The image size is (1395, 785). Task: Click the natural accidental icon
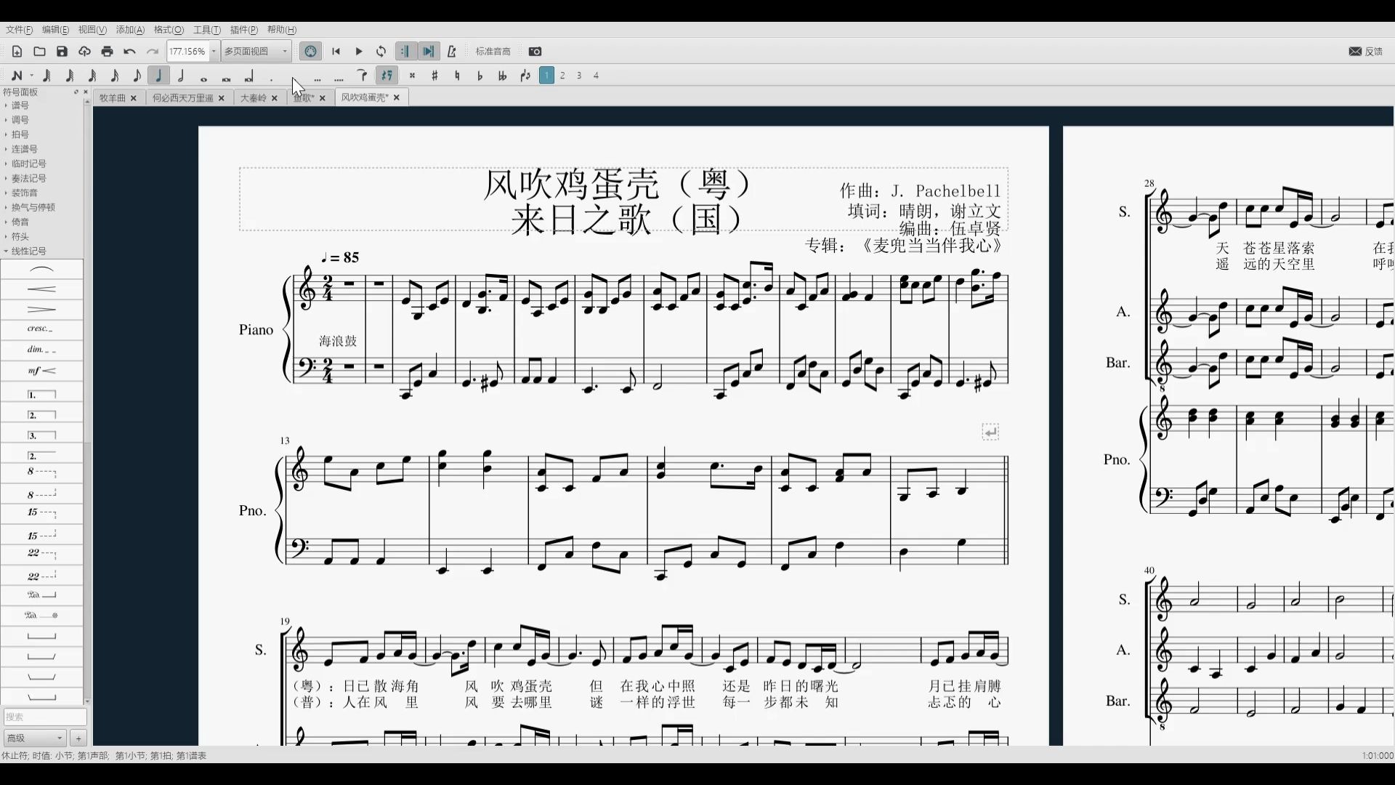458,76
